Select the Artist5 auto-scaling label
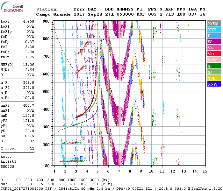 point(8,162)
